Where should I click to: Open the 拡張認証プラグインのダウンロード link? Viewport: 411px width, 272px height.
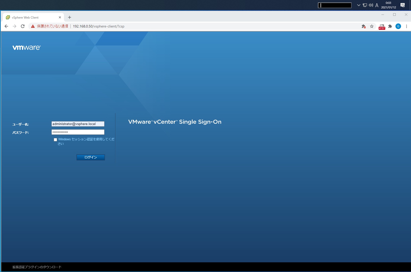coord(37,267)
